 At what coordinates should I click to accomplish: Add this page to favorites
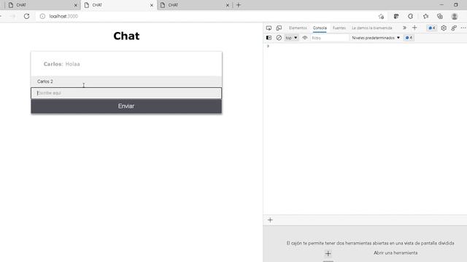[x=381, y=16]
